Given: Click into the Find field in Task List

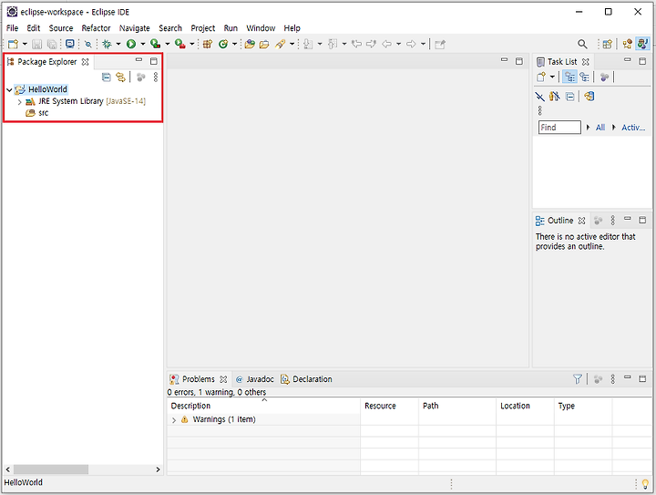Looking at the screenshot, I should [x=559, y=128].
